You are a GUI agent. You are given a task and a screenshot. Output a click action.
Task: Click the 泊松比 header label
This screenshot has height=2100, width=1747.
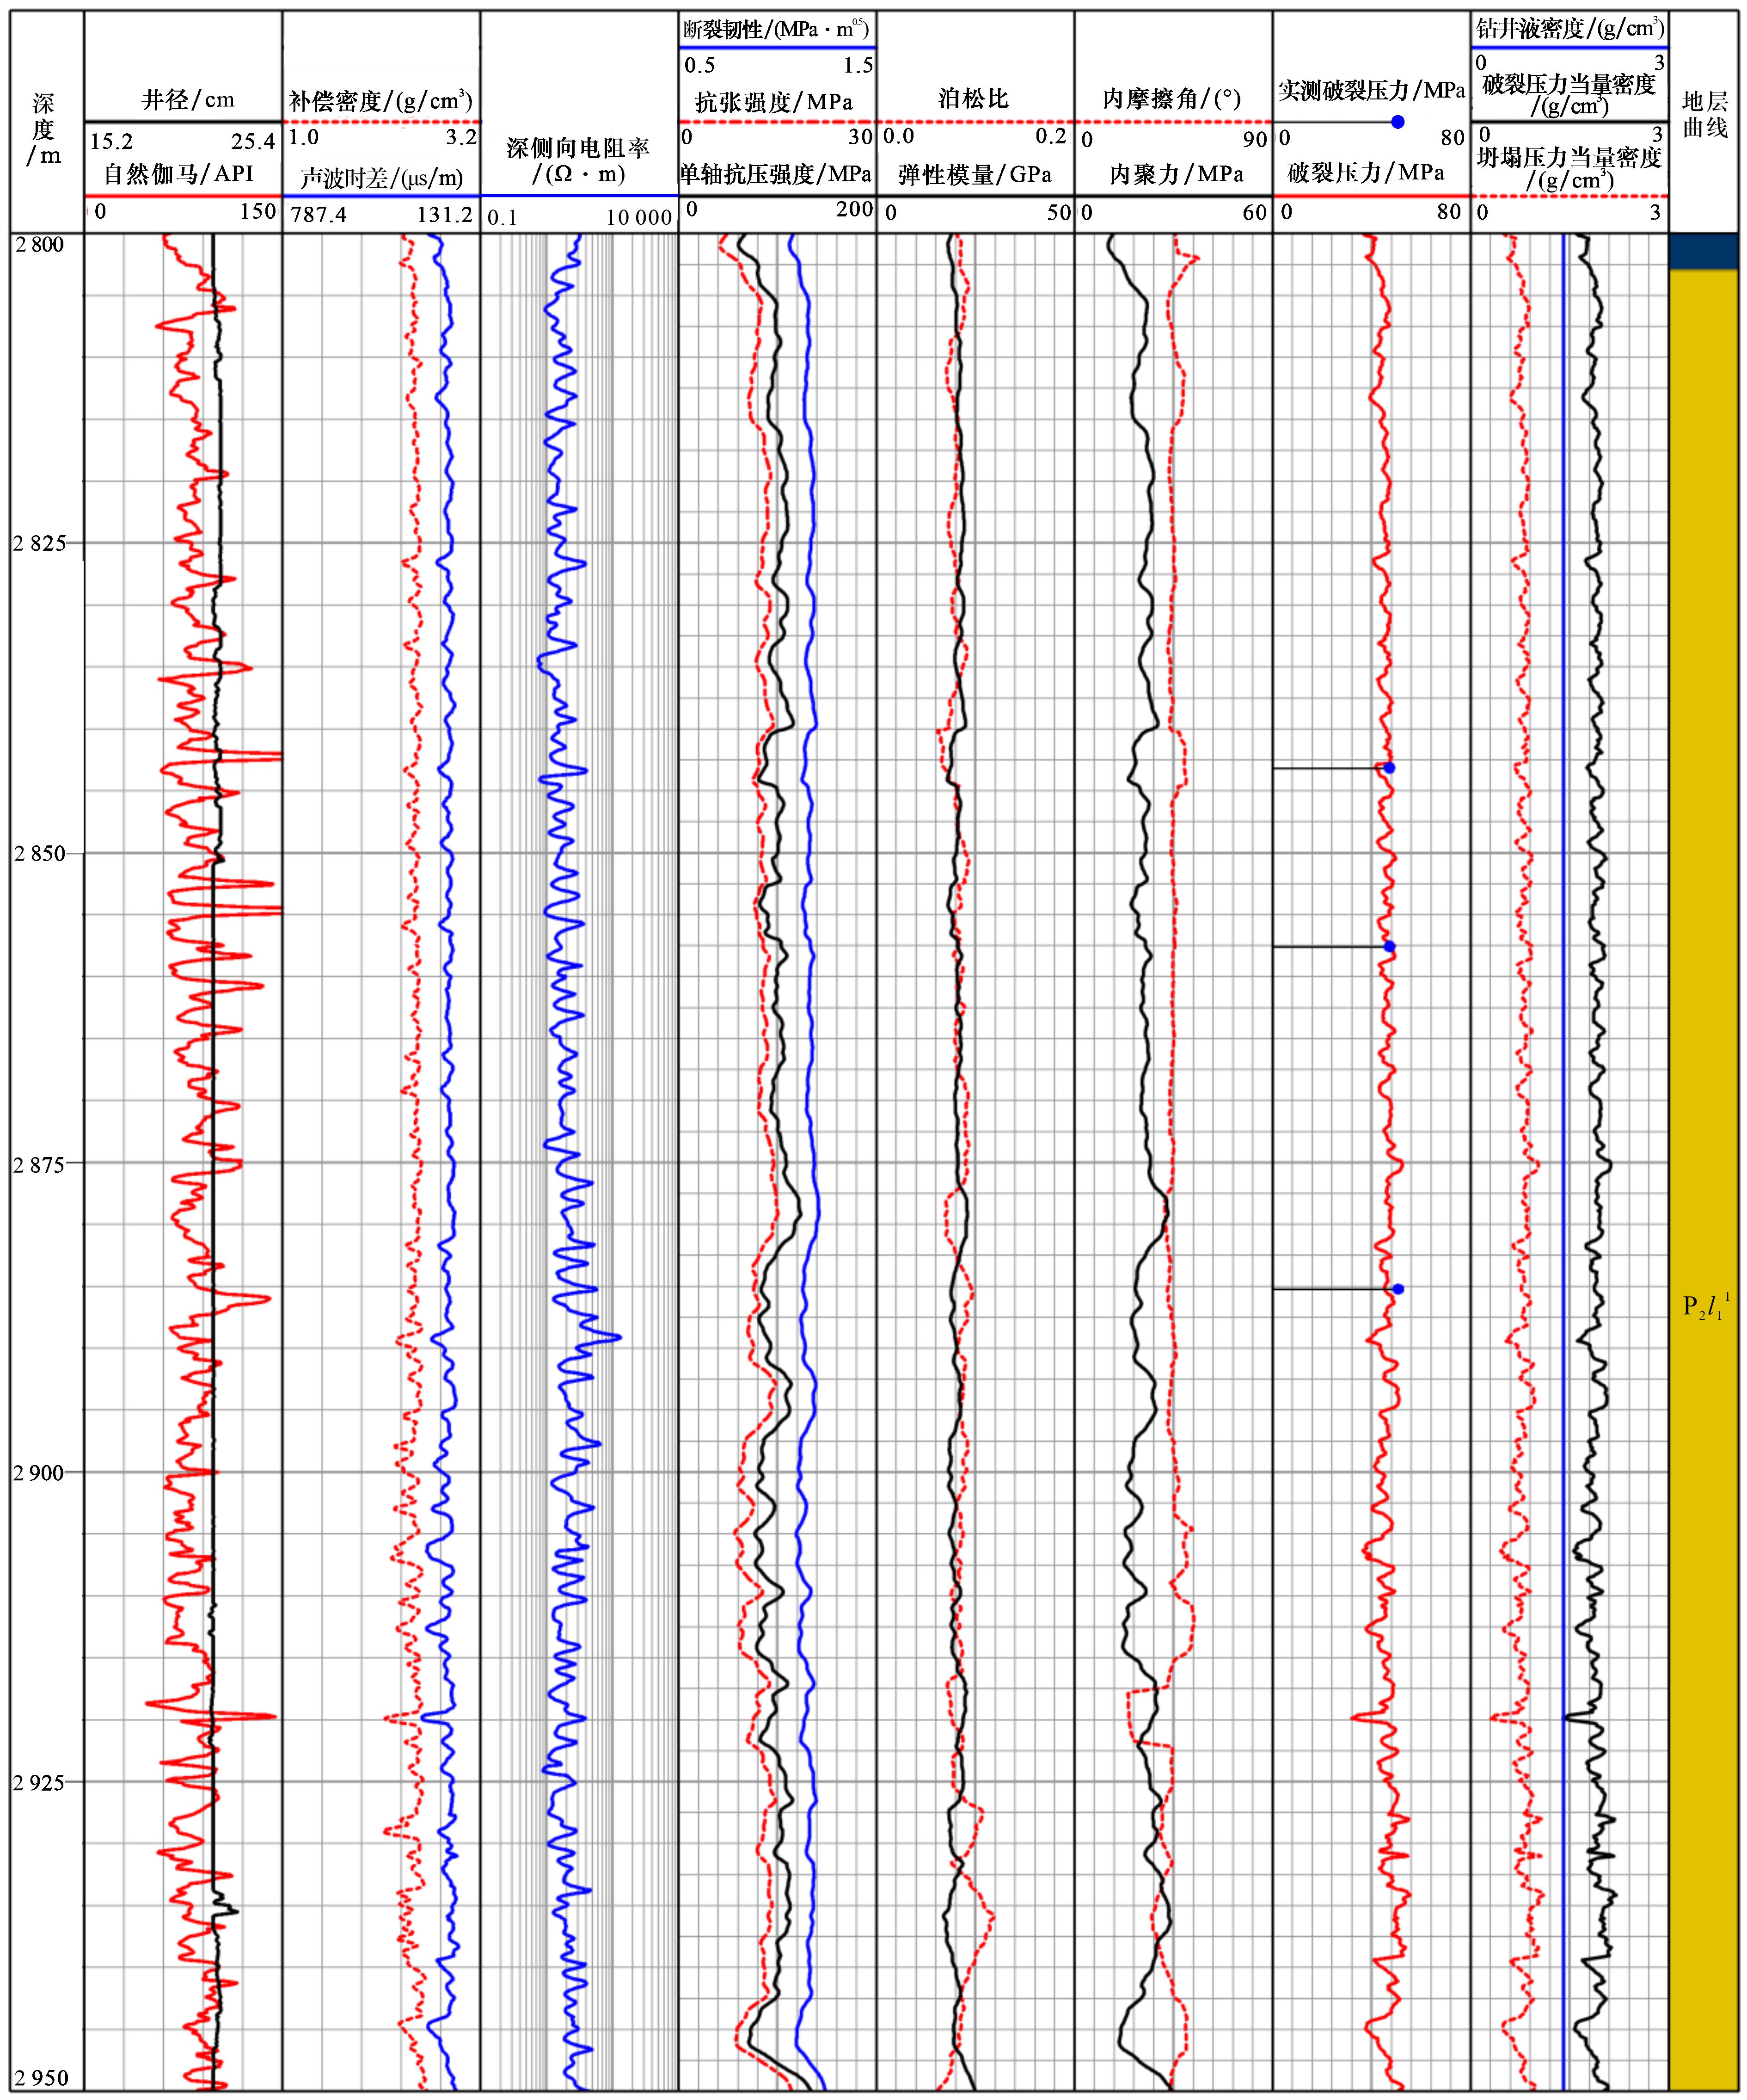coord(974,99)
